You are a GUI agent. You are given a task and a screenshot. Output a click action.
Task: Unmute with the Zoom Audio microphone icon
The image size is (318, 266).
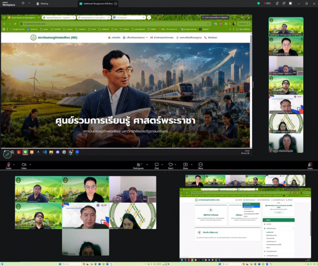(x=8, y=165)
